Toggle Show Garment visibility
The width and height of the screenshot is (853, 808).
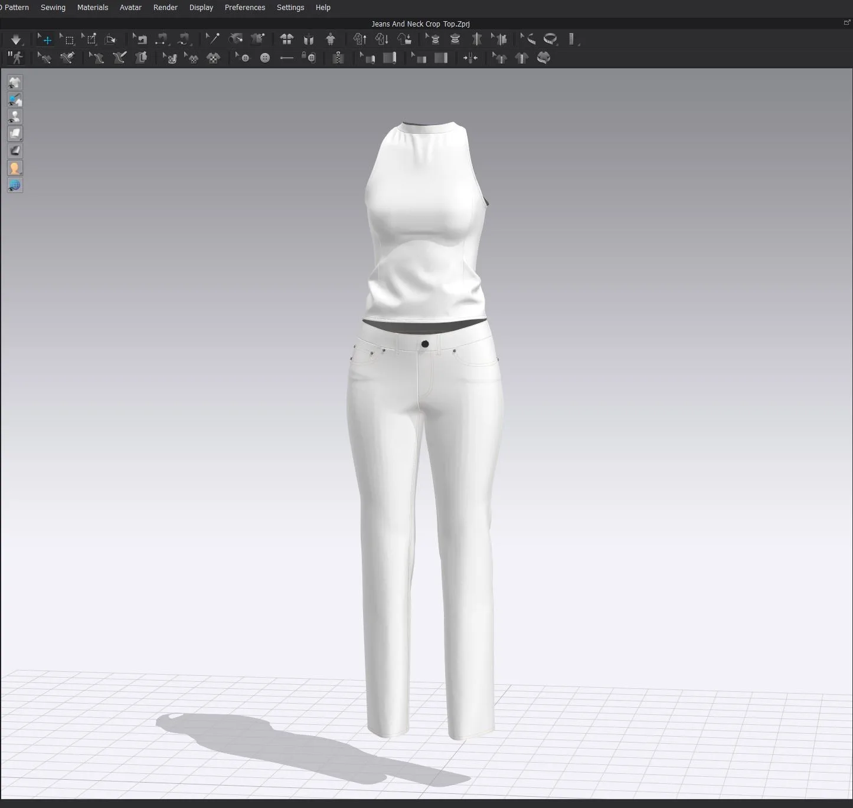coord(15,83)
